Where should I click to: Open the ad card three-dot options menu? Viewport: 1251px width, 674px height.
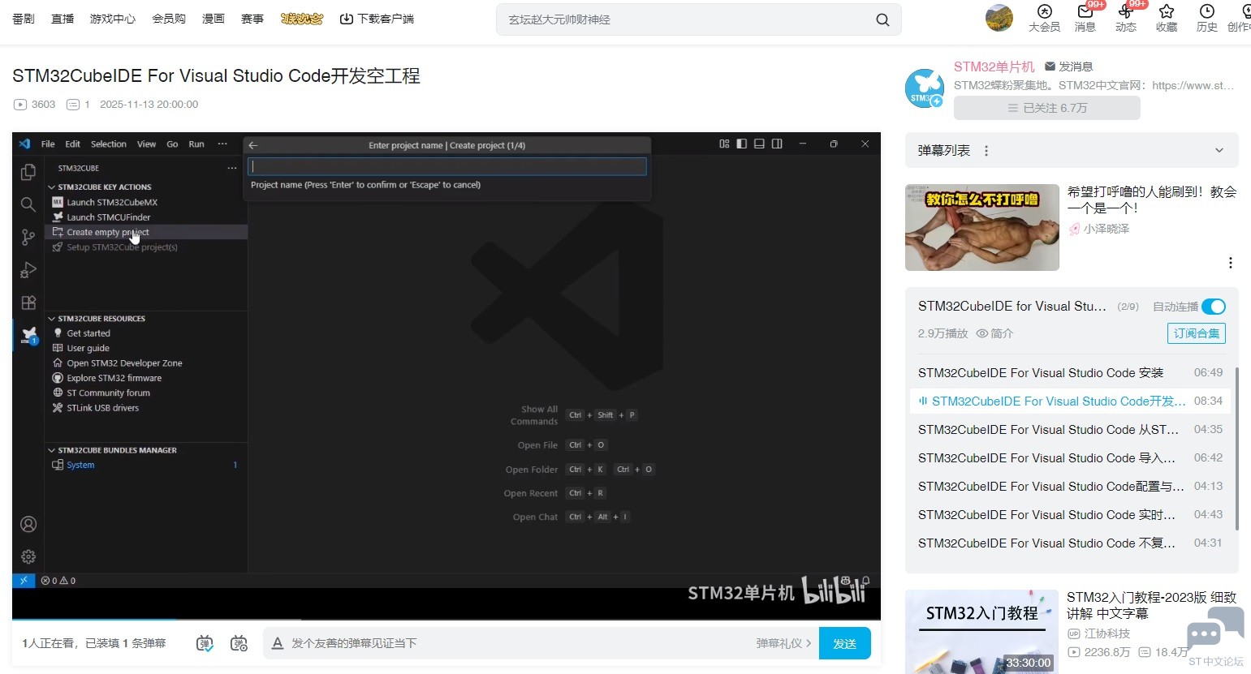1231,263
